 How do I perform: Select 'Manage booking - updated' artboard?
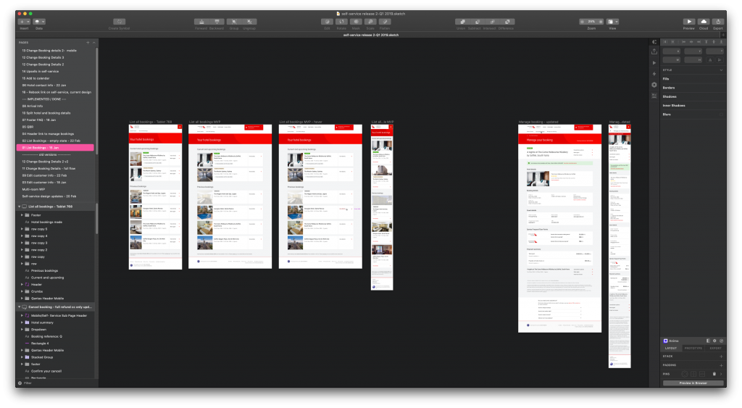(560, 228)
